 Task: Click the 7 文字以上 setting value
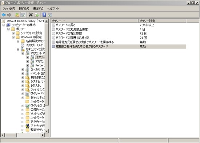point(147,25)
